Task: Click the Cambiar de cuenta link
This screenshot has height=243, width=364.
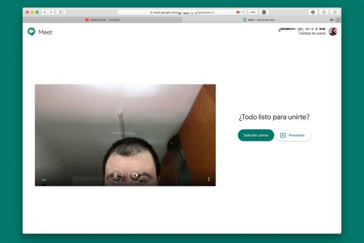Action: [x=312, y=34]
